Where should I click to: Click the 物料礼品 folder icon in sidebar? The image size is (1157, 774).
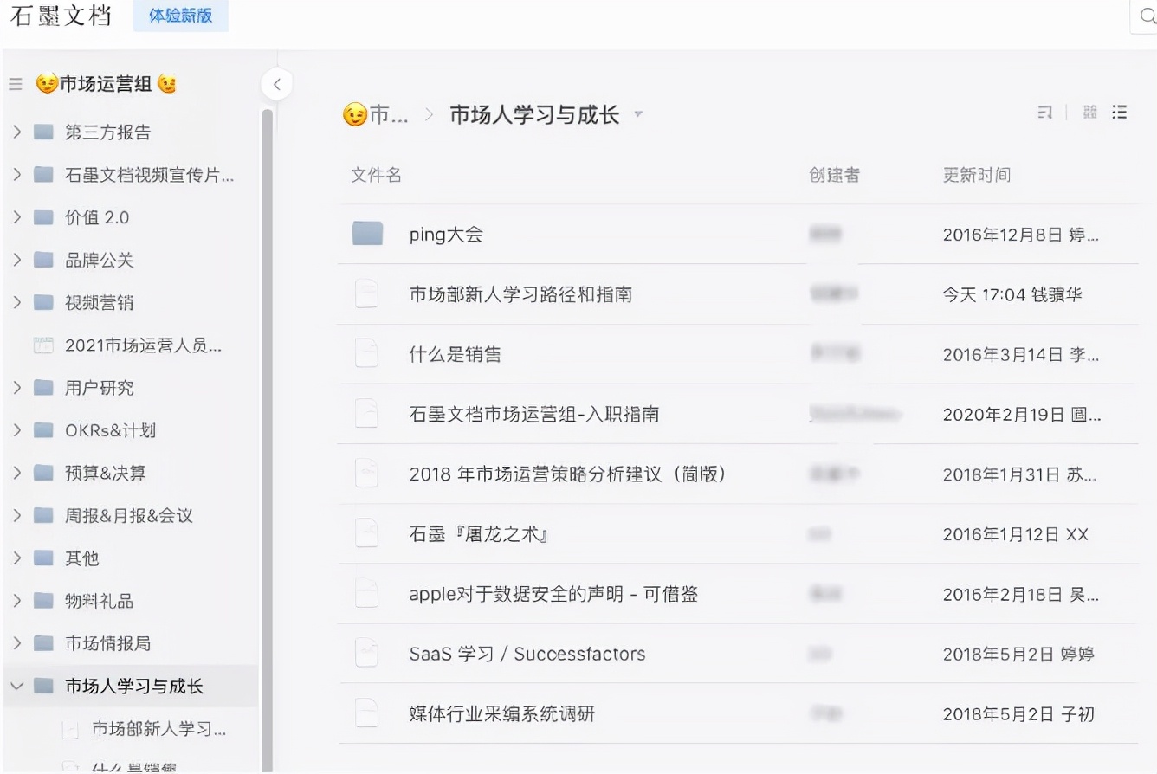[43, 601]
